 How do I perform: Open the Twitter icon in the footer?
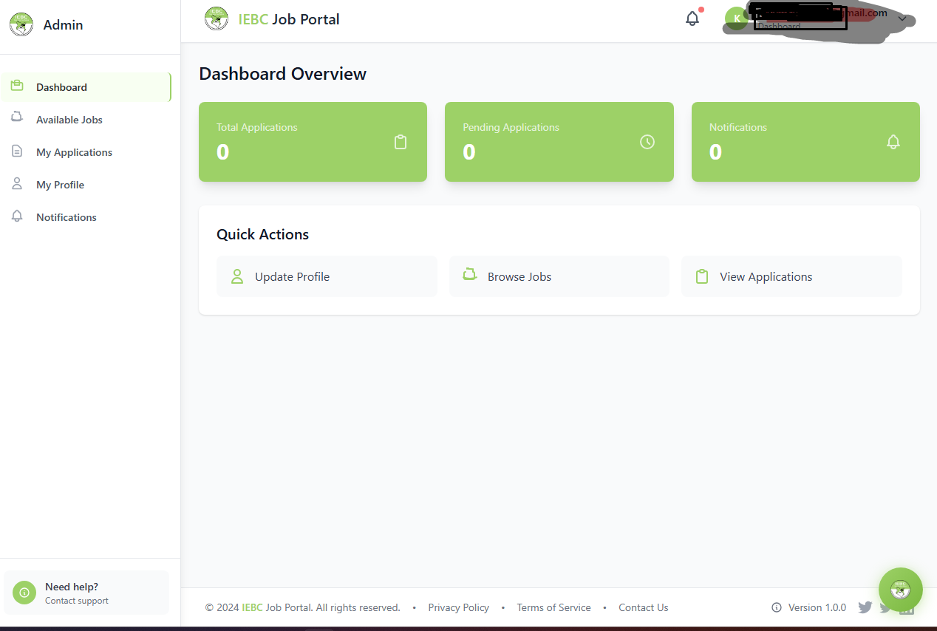(x=865, y=607)
